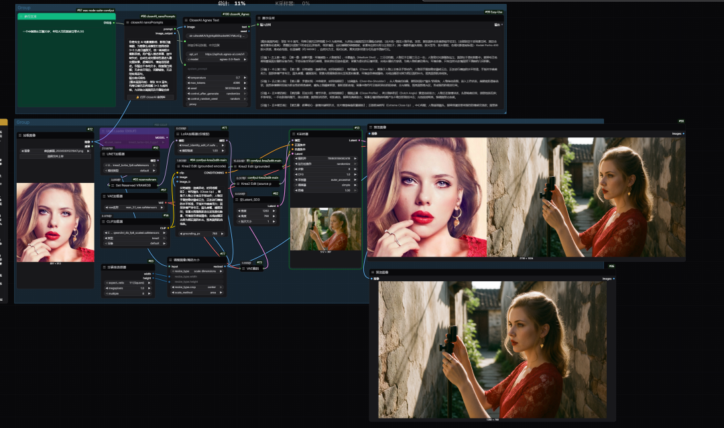Open image file dropdown in 加载图像 node

(55, 151)
